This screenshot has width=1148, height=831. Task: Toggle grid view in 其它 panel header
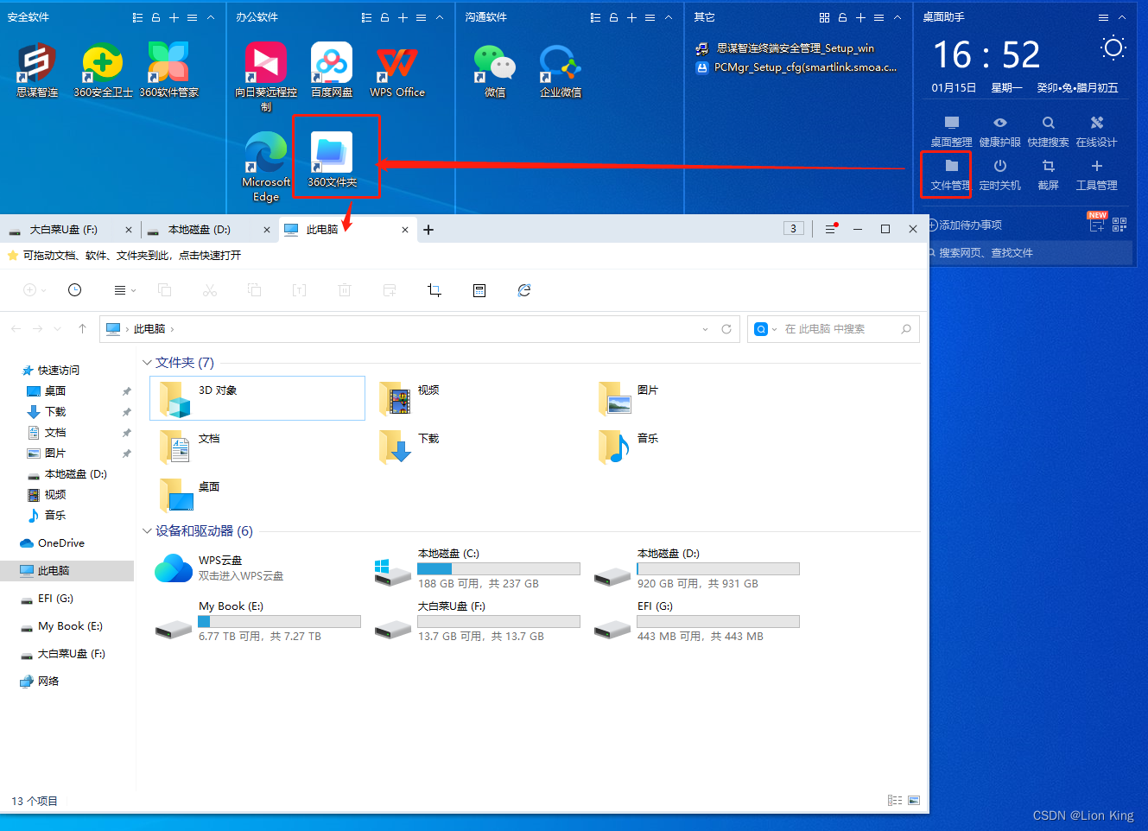click(x=824, y=17)
